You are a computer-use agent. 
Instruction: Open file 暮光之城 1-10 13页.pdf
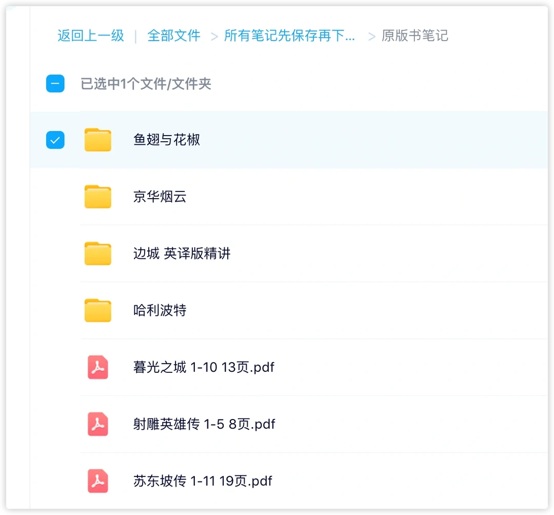click(204, 368)
